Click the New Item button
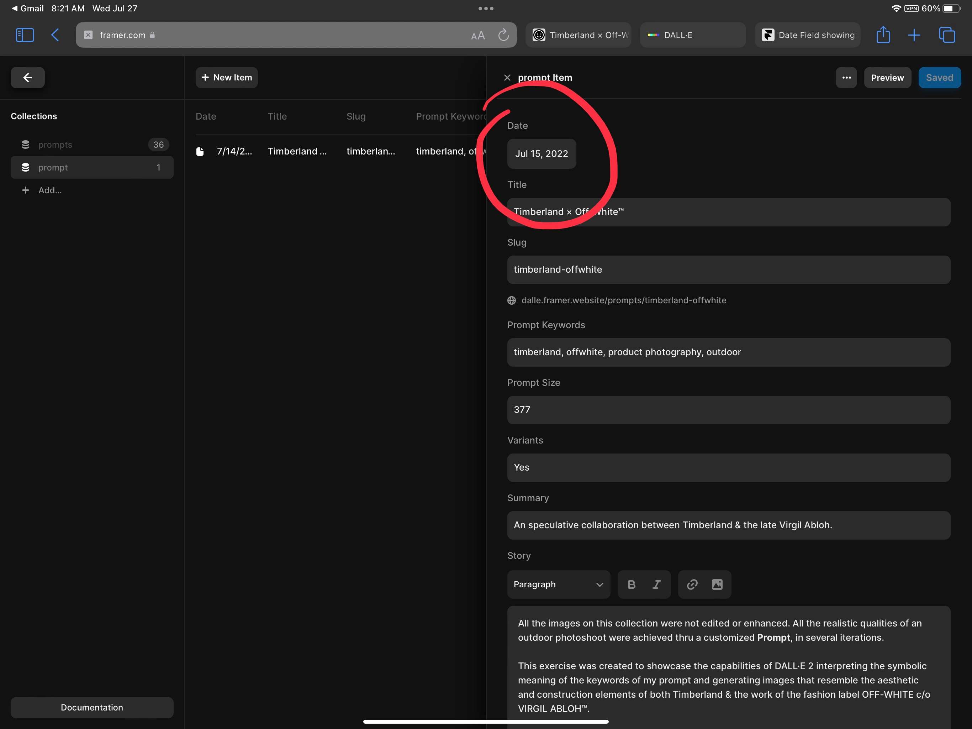 coord(227,78)
